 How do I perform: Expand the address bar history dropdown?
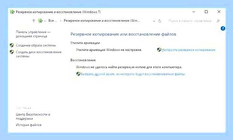(x=154, y=21)
